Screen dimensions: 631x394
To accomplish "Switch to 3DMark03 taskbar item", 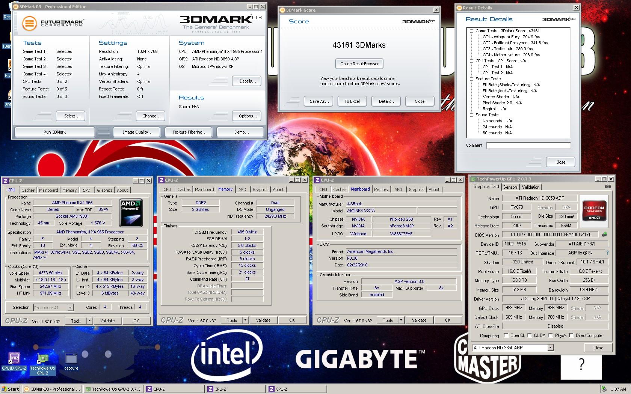I will point(52,389).
